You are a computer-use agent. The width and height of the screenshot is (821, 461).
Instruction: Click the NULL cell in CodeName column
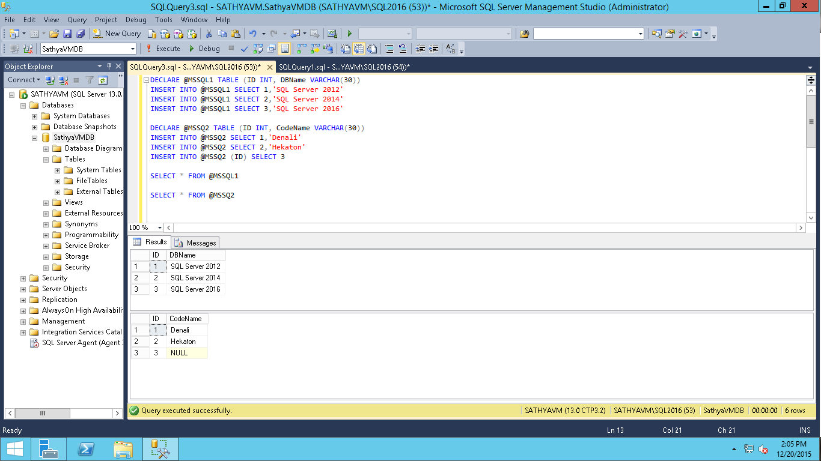pos(187,353)
